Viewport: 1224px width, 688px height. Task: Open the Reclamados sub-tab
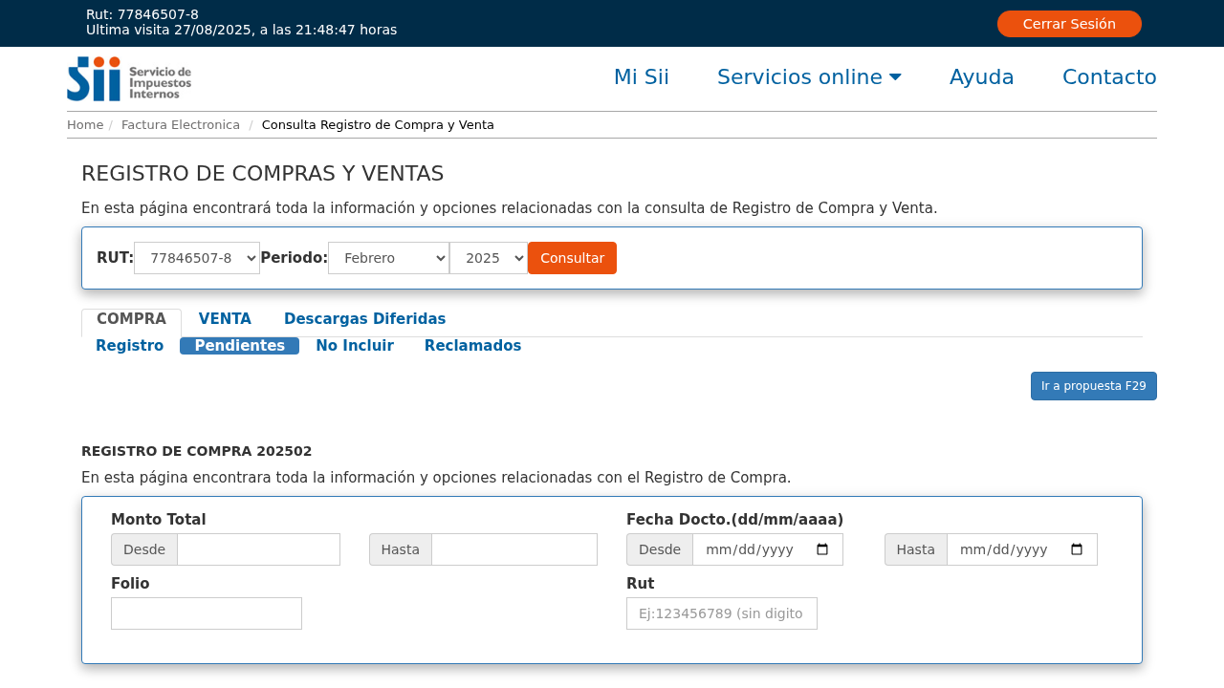coord(472,346)
